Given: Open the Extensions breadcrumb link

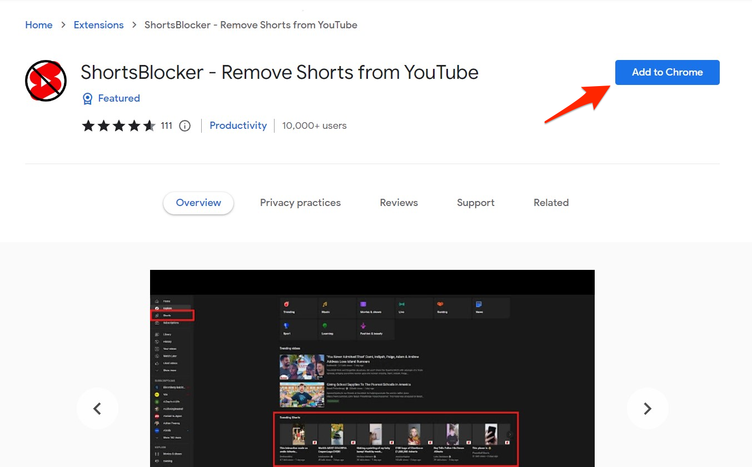Looking at the screenshot, I should [x=98, y=25].
